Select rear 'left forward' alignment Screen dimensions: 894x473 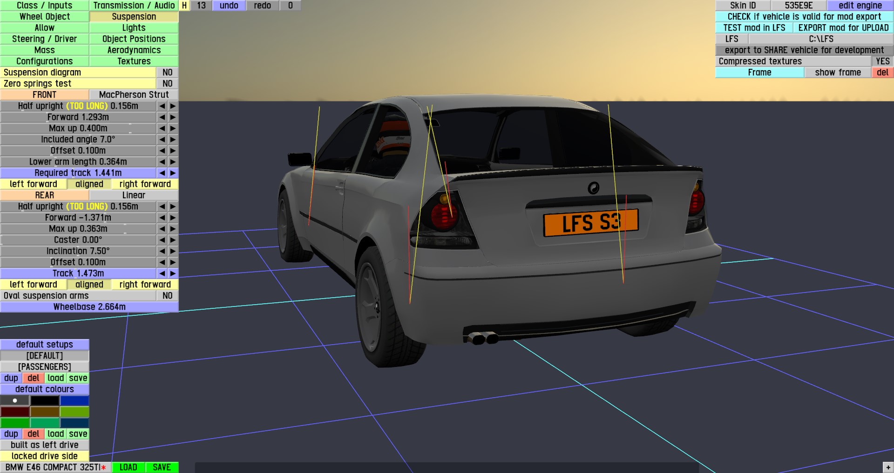coord(34,285)
